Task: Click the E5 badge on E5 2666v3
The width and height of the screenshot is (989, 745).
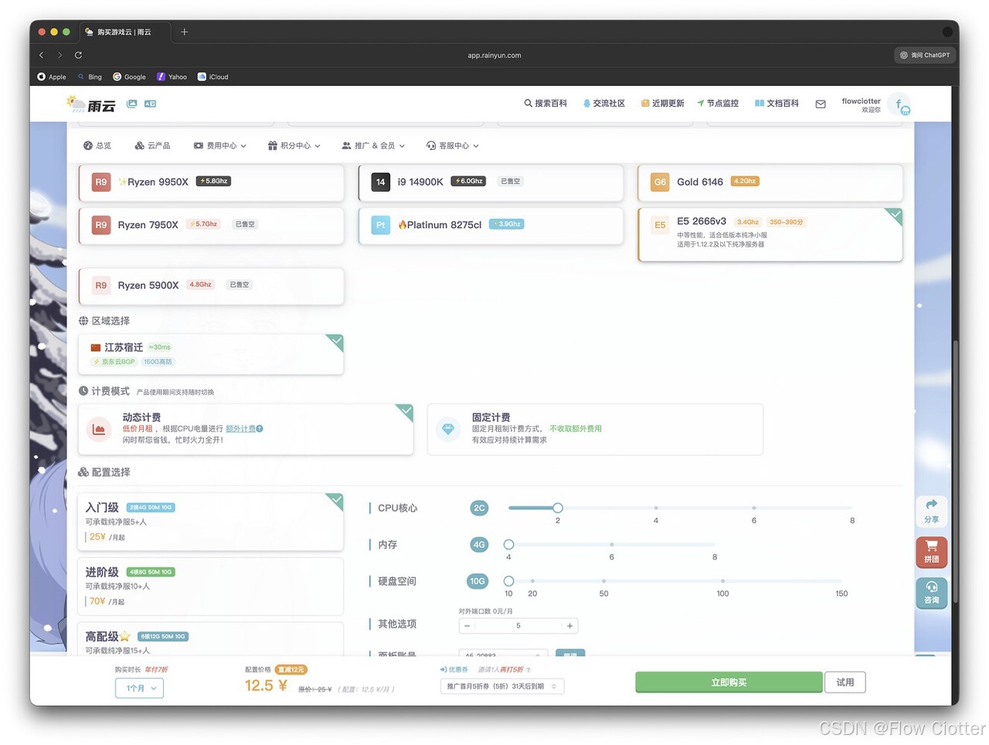Action: [x=660, y=225]
